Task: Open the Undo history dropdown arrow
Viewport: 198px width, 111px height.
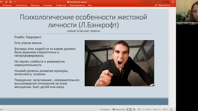Action: click(3, 2)
